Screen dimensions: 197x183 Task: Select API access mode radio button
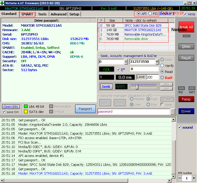(139, 14)
